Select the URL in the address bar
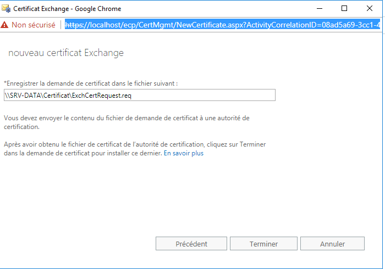Image resolution: width=385 pixels, height=269 pixels. pos(222,25)
